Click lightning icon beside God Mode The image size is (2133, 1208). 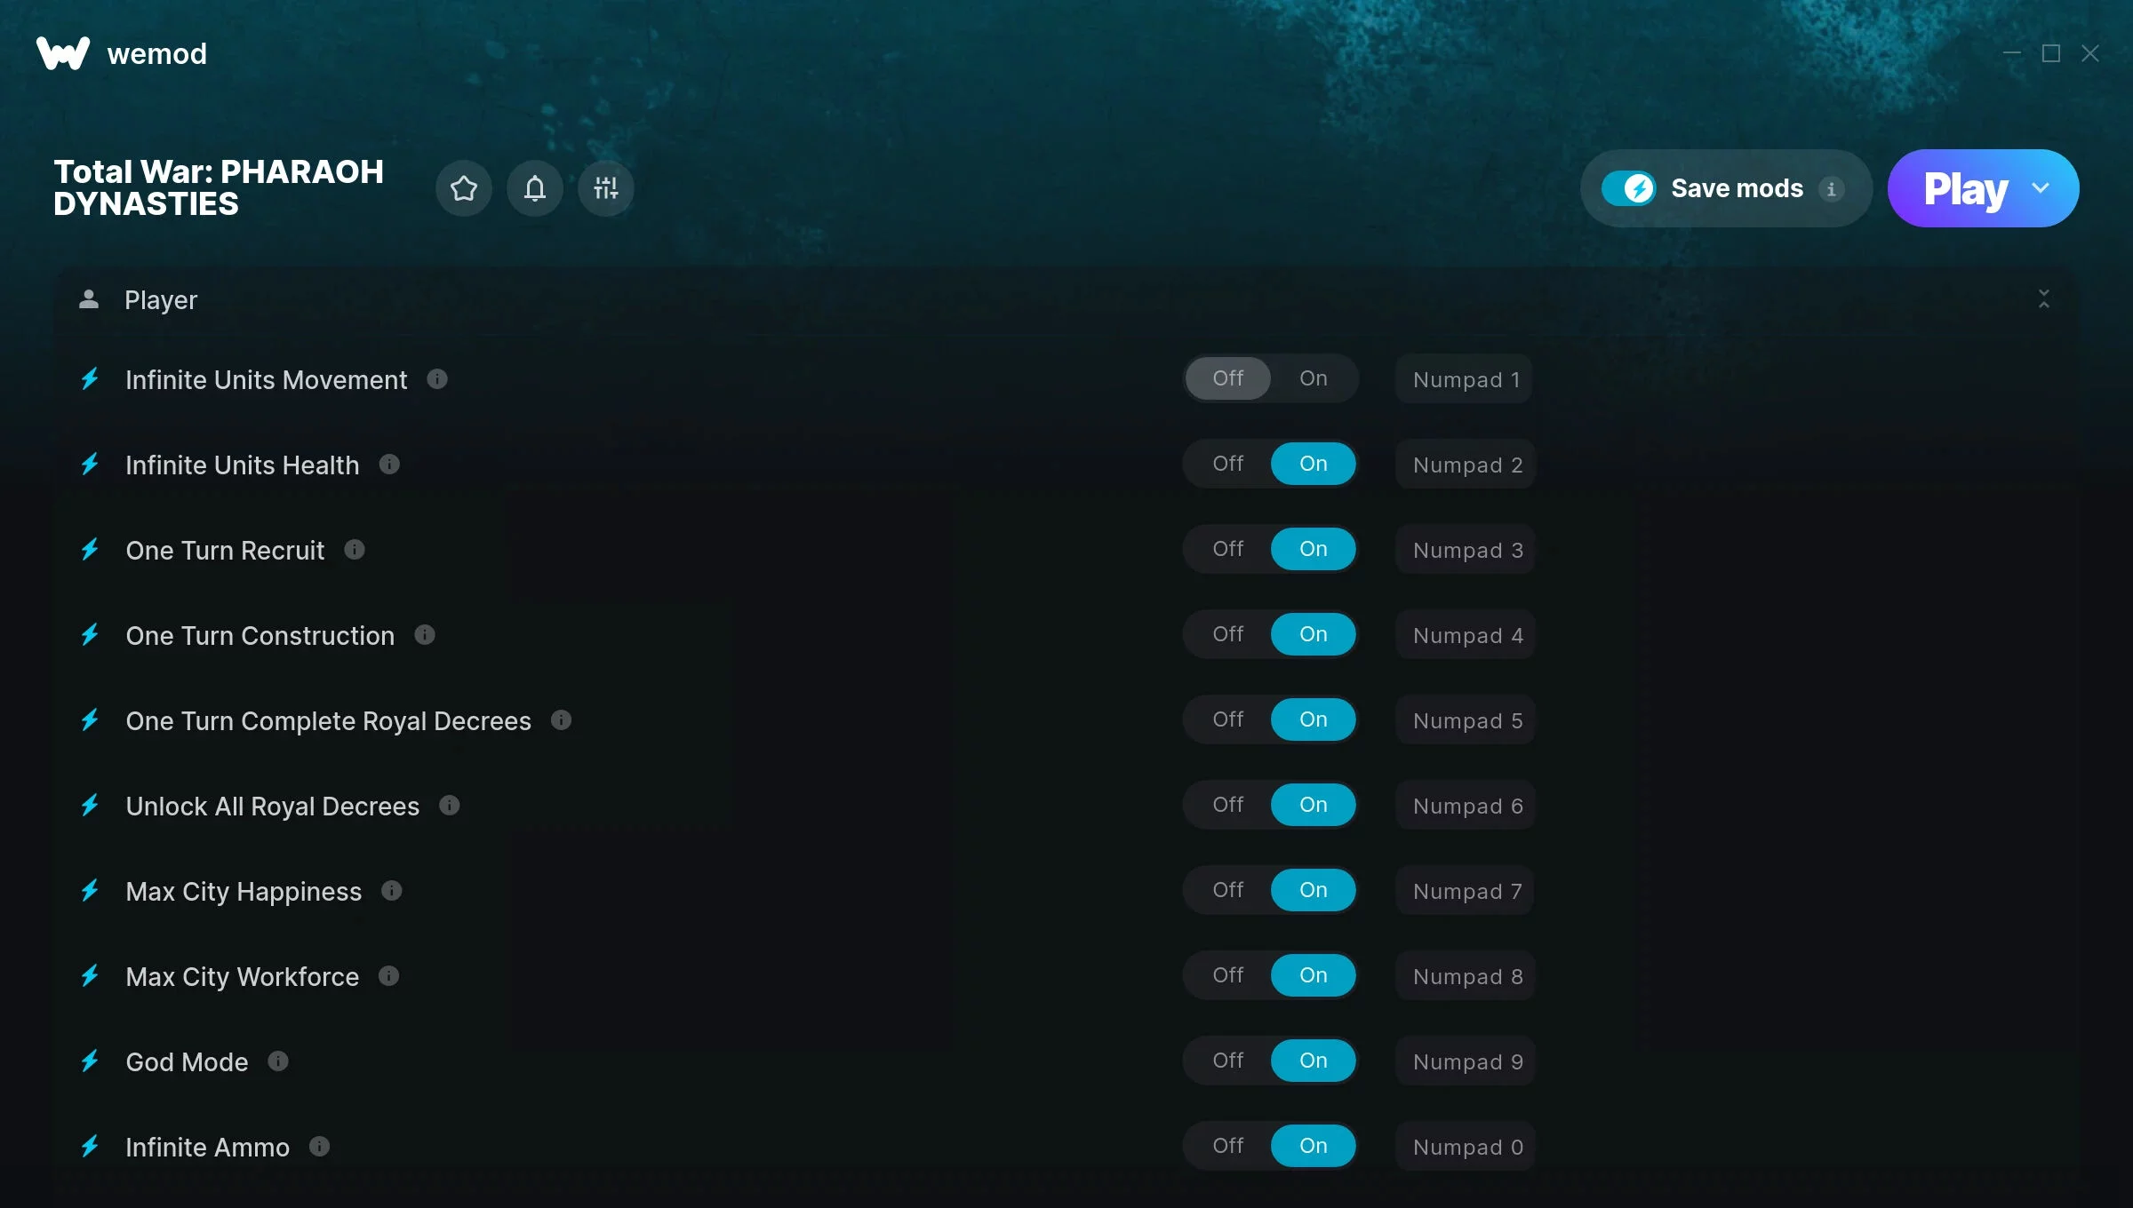coord(90,1061)
